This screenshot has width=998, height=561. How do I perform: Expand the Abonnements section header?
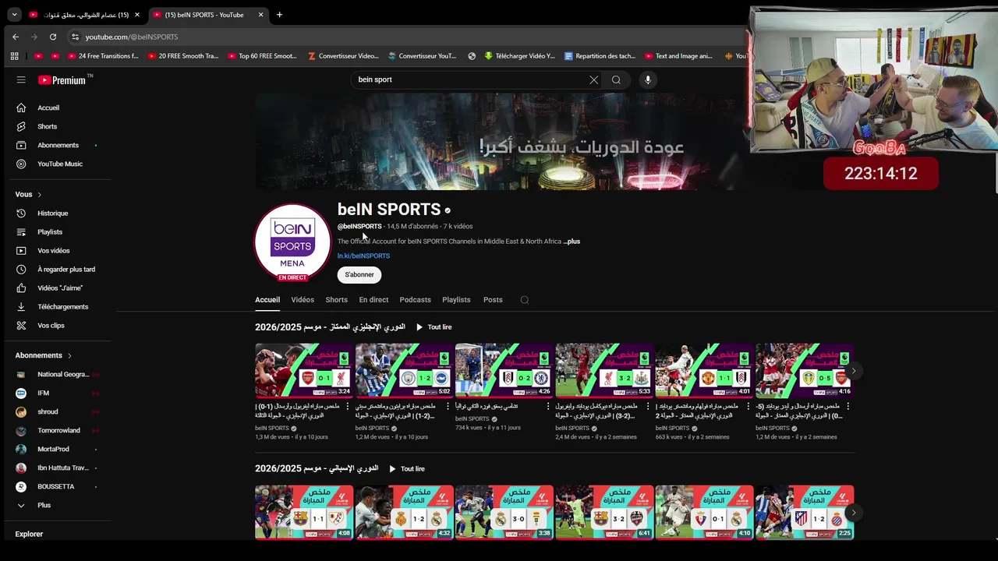click(44, 355)
